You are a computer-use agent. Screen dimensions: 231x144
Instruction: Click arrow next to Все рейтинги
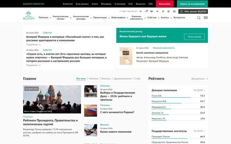tap(207, 79)
